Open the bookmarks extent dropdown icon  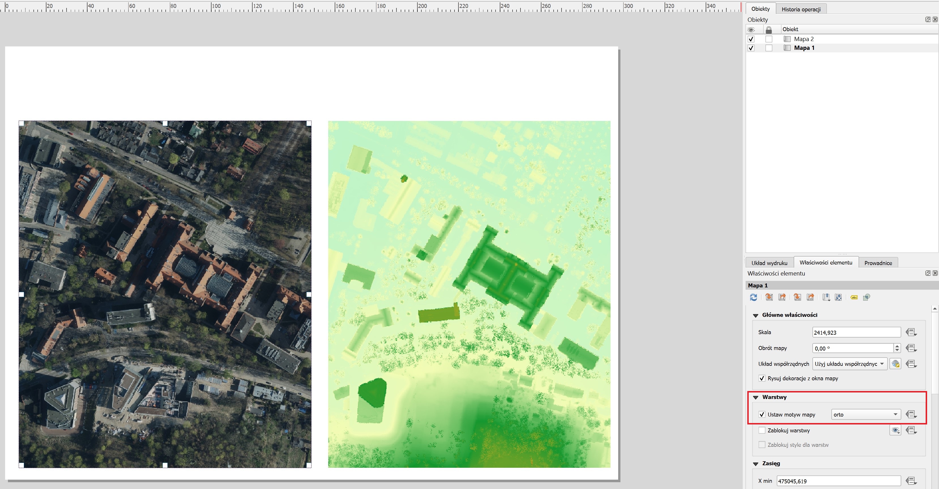pos(826,297)
